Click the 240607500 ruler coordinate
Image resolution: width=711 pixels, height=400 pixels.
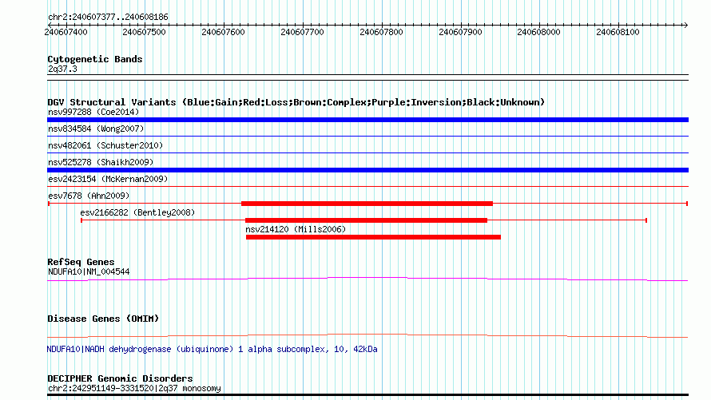144,32
